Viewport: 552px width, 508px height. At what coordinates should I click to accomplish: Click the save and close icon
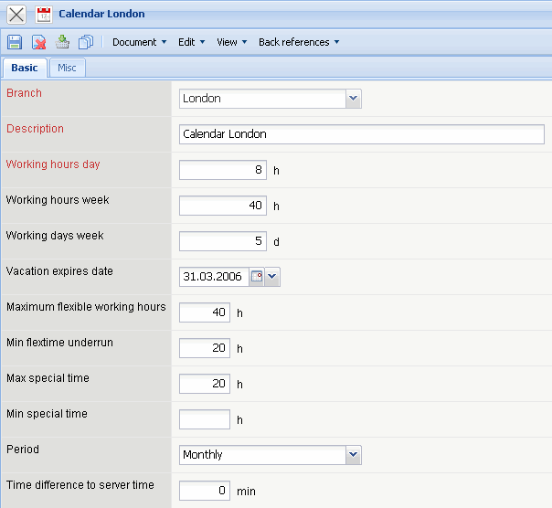pyautogui.click(x=62, y=42)
